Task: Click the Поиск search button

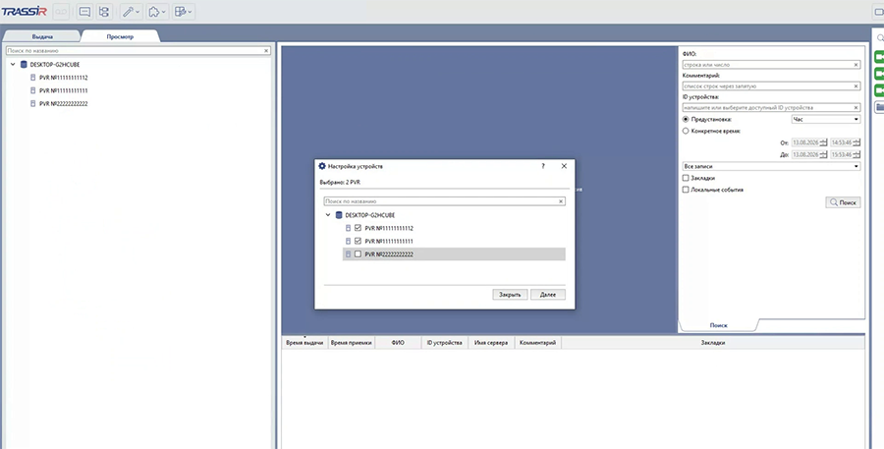Action: click(844, 202)
